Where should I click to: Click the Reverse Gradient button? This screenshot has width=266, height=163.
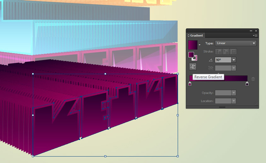point(193,67)
